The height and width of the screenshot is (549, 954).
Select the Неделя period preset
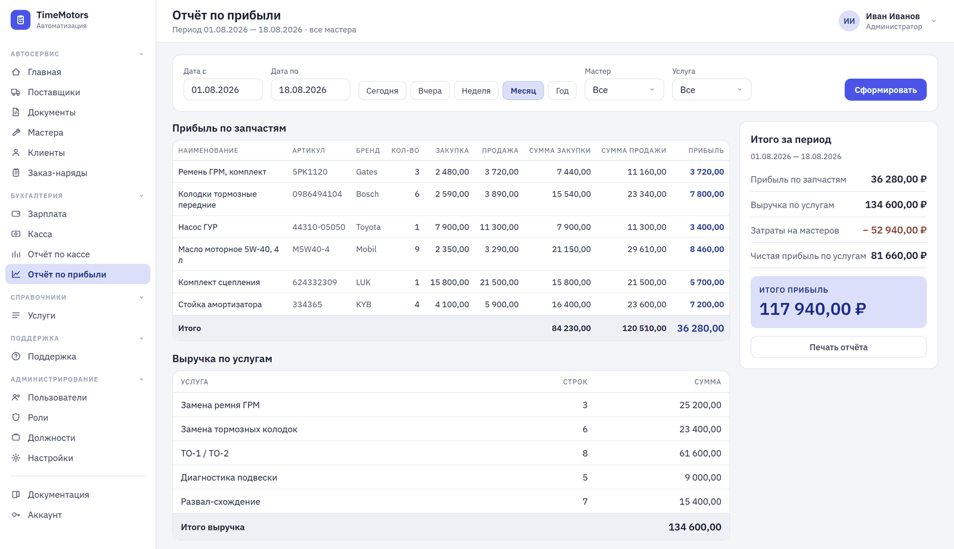(x=476, y=91)
